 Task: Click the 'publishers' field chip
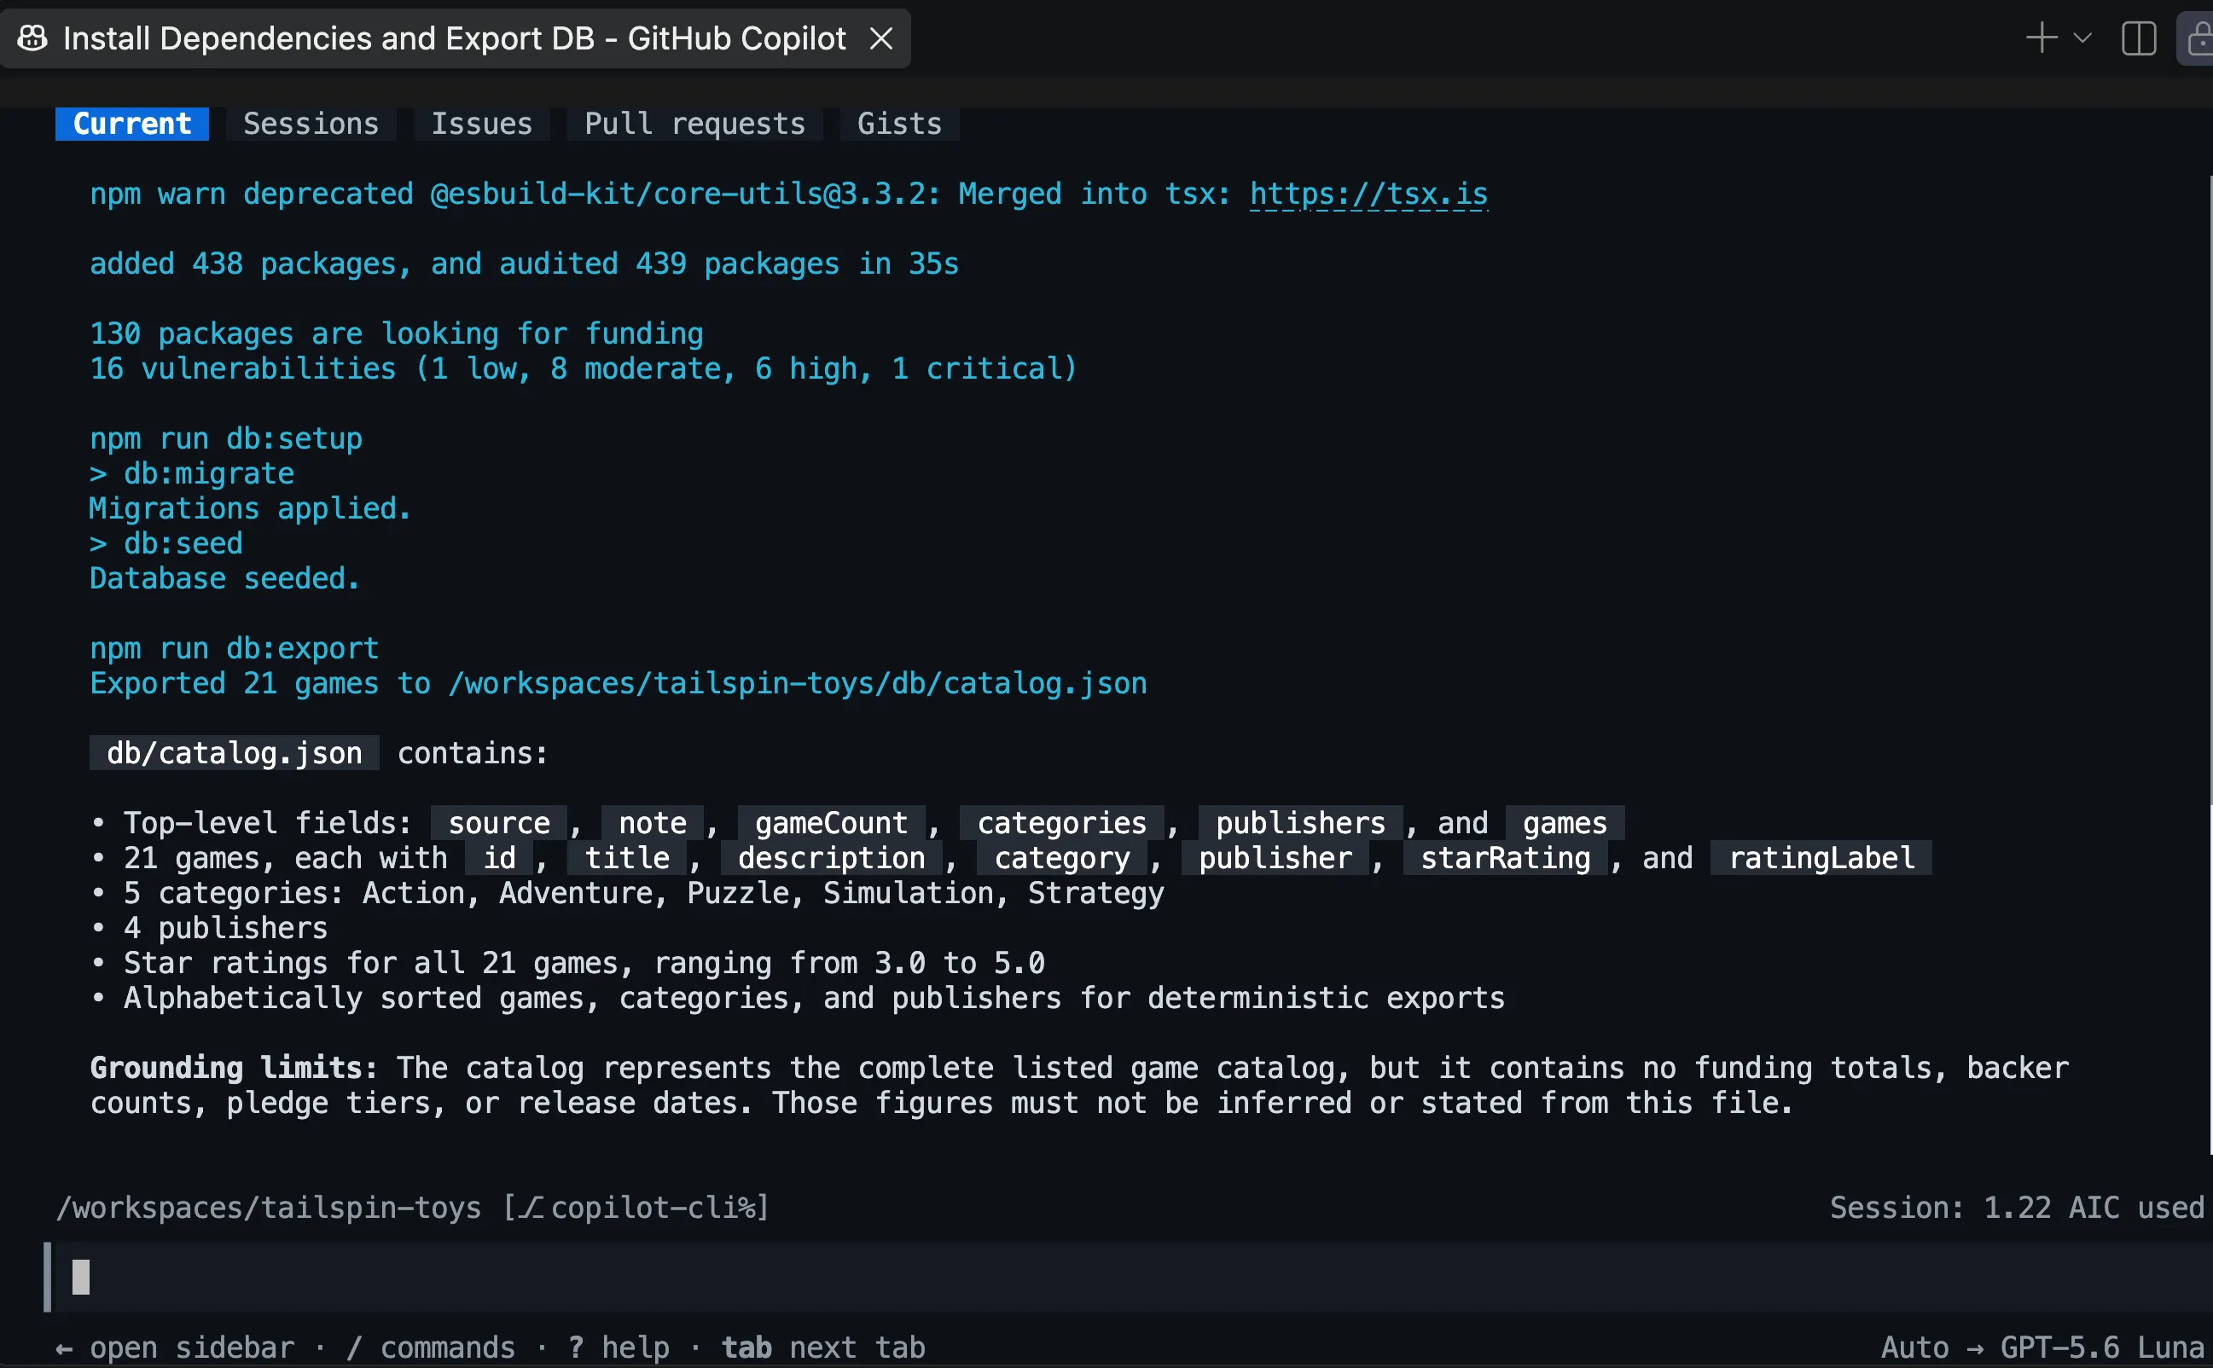click(x=1300, y=822)
